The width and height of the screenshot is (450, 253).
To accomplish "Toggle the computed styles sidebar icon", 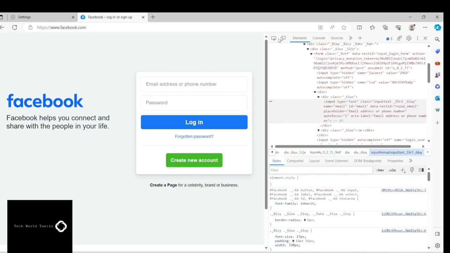I will pyautogui.click(x=421, y=170).
